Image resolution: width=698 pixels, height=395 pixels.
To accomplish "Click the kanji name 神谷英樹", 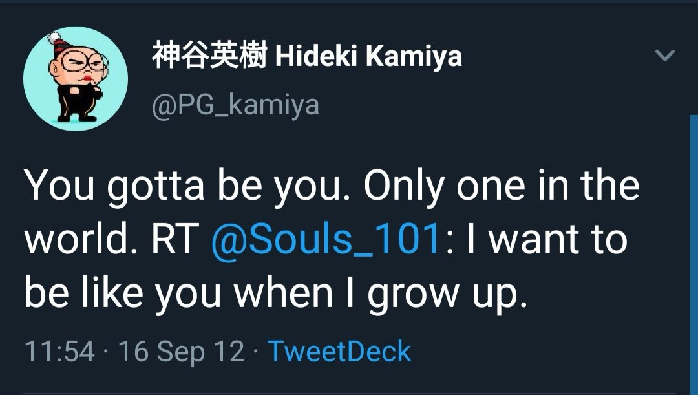I will [x=209, y=58].
